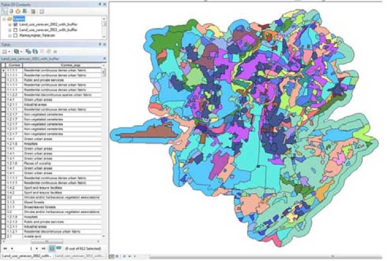Collapse the Layers group in contents
387x261 pixels.
coord(4,18)
